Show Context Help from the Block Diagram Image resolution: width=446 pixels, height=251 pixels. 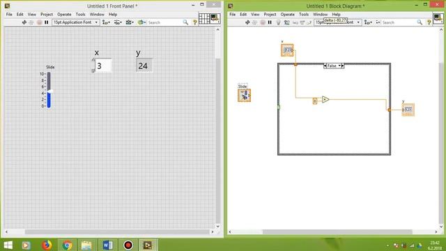pyautogui.click(x=429, y=22)
